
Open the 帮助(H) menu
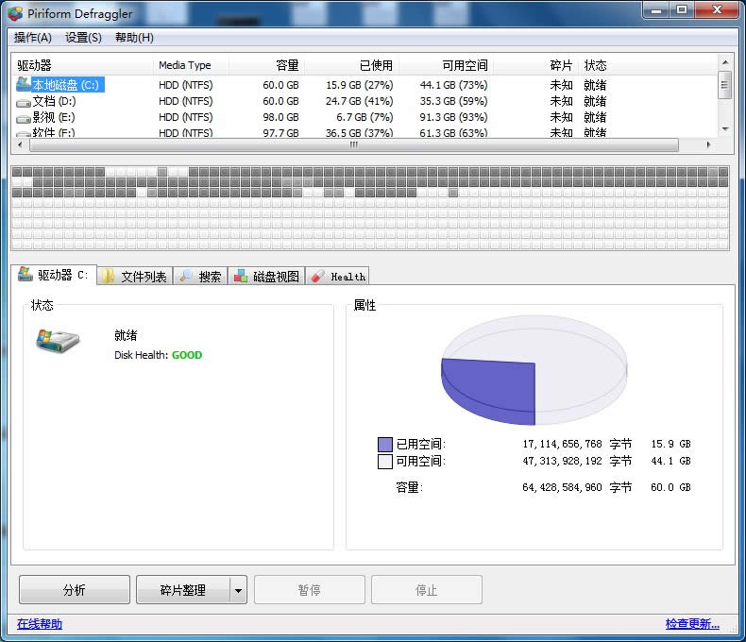(x=134, y=38)
